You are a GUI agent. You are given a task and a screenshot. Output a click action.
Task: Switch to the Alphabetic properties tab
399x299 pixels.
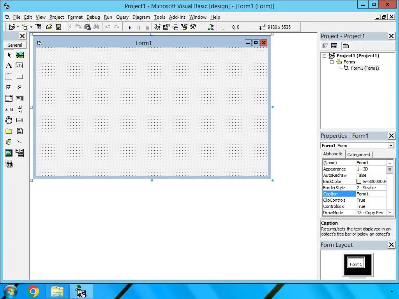tap(333, 154)
